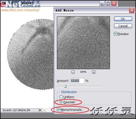The height and width of the screenshot is (119, 136).
Task: Click the Amount slider handle
Action: click(66, 86)
